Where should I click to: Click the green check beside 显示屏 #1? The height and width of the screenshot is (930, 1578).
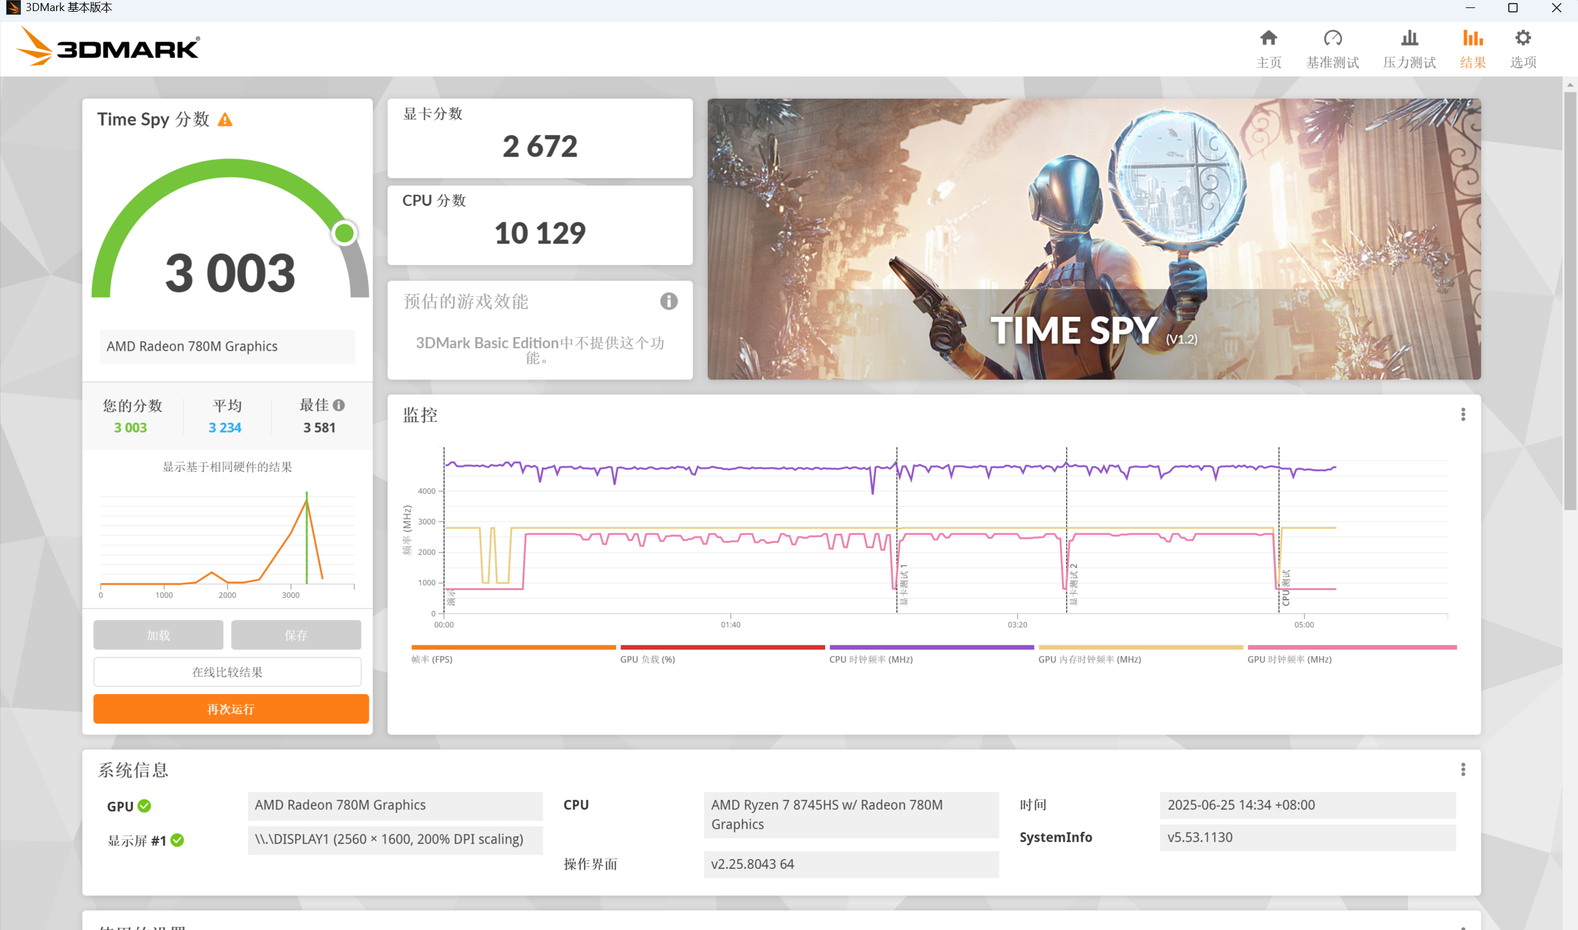pyautogui.click(x=178, y=841)
